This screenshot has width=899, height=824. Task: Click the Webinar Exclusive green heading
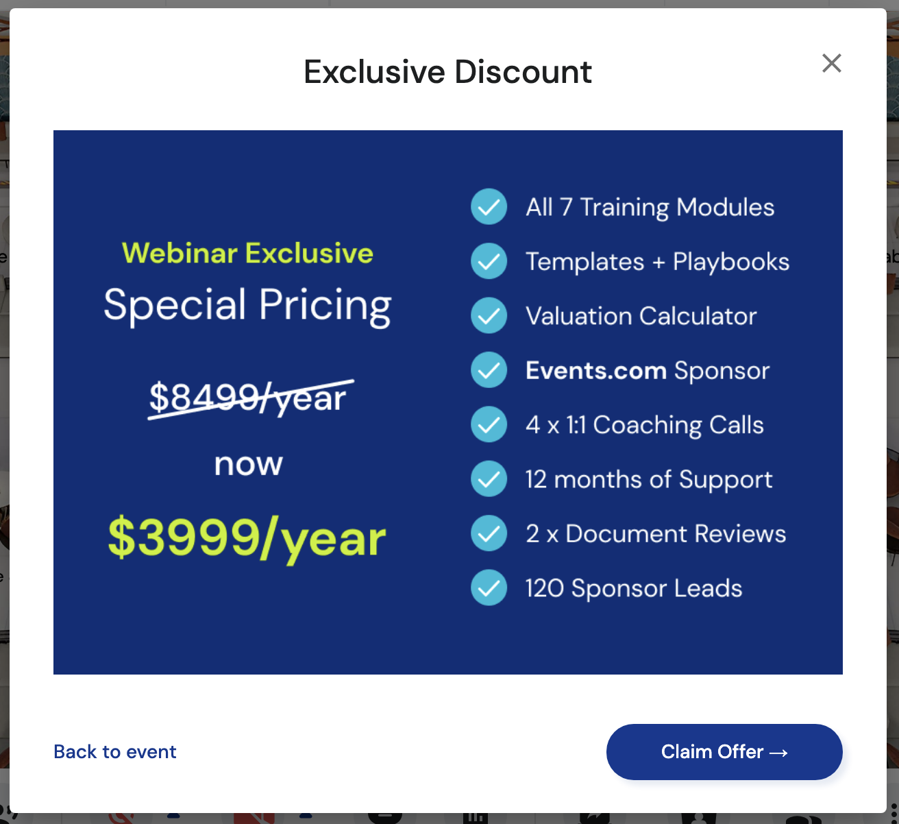[x=247, y=253]
